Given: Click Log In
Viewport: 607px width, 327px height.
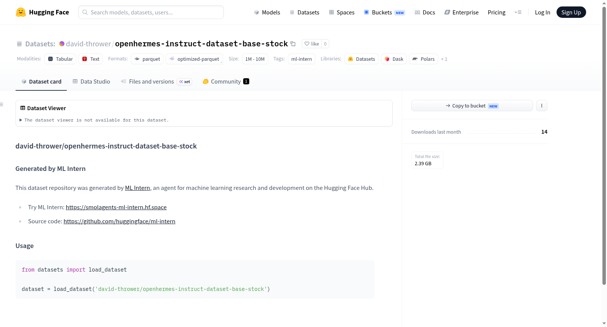Looking at the screenshot, I should click(x=543, y=12).
